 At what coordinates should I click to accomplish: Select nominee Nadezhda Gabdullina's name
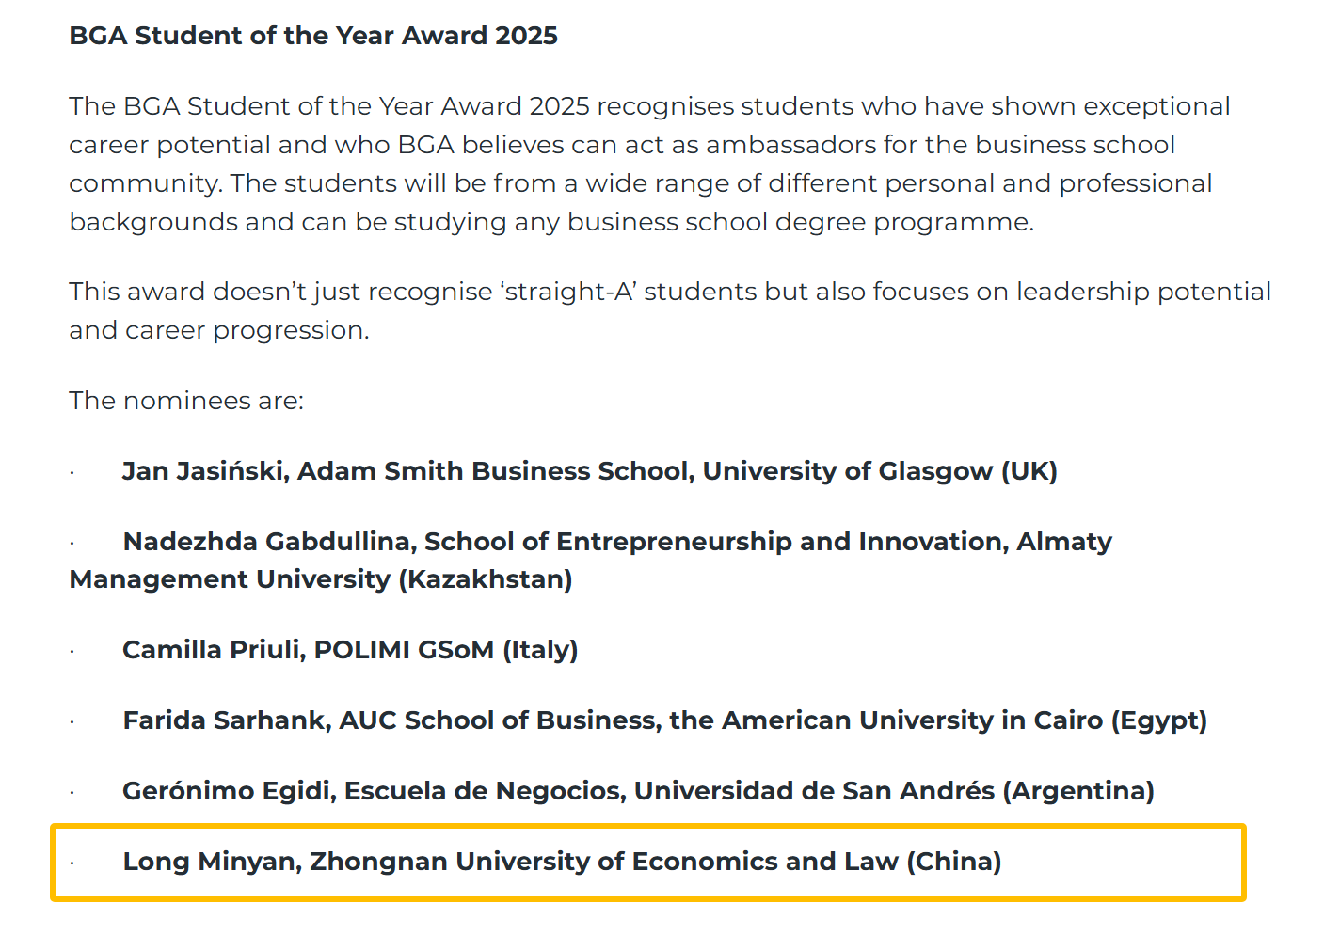pos(269,542)
